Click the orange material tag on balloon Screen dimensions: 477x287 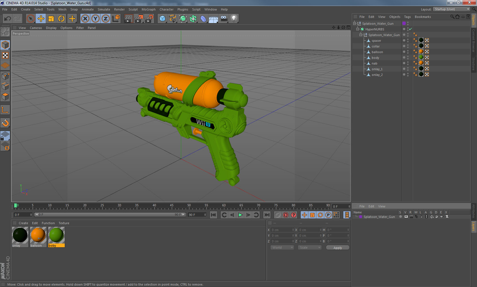(x=421, y=51)
